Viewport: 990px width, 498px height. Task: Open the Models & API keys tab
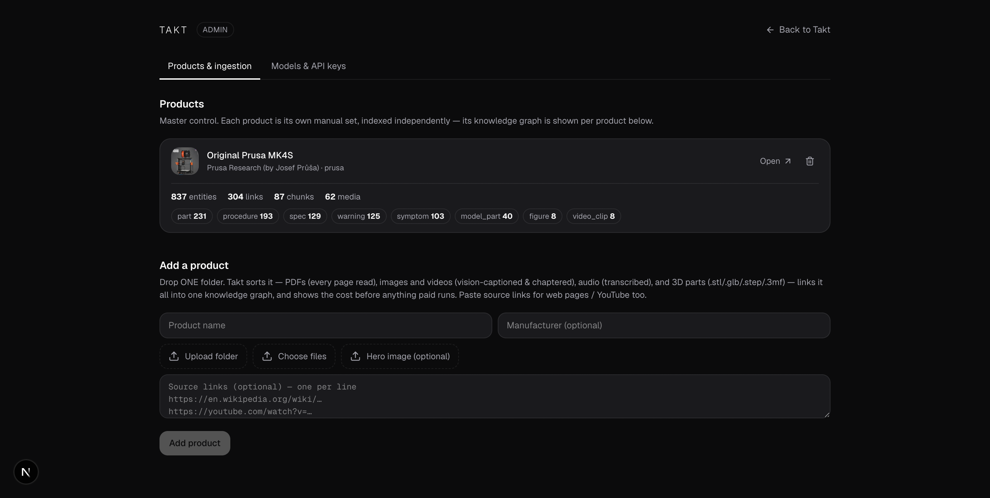coord(308,66)
